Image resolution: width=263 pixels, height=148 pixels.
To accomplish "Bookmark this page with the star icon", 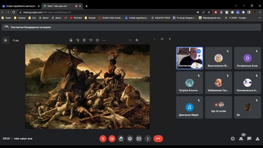I will [209, 12].
